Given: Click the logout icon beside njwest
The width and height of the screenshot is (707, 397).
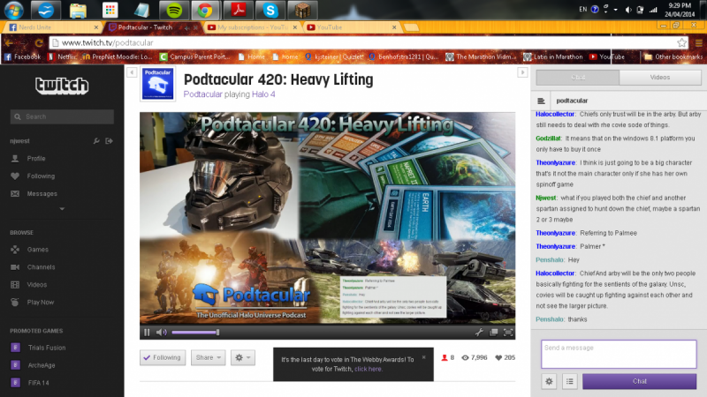Looking at the screenshot, I should click(109, 141).
